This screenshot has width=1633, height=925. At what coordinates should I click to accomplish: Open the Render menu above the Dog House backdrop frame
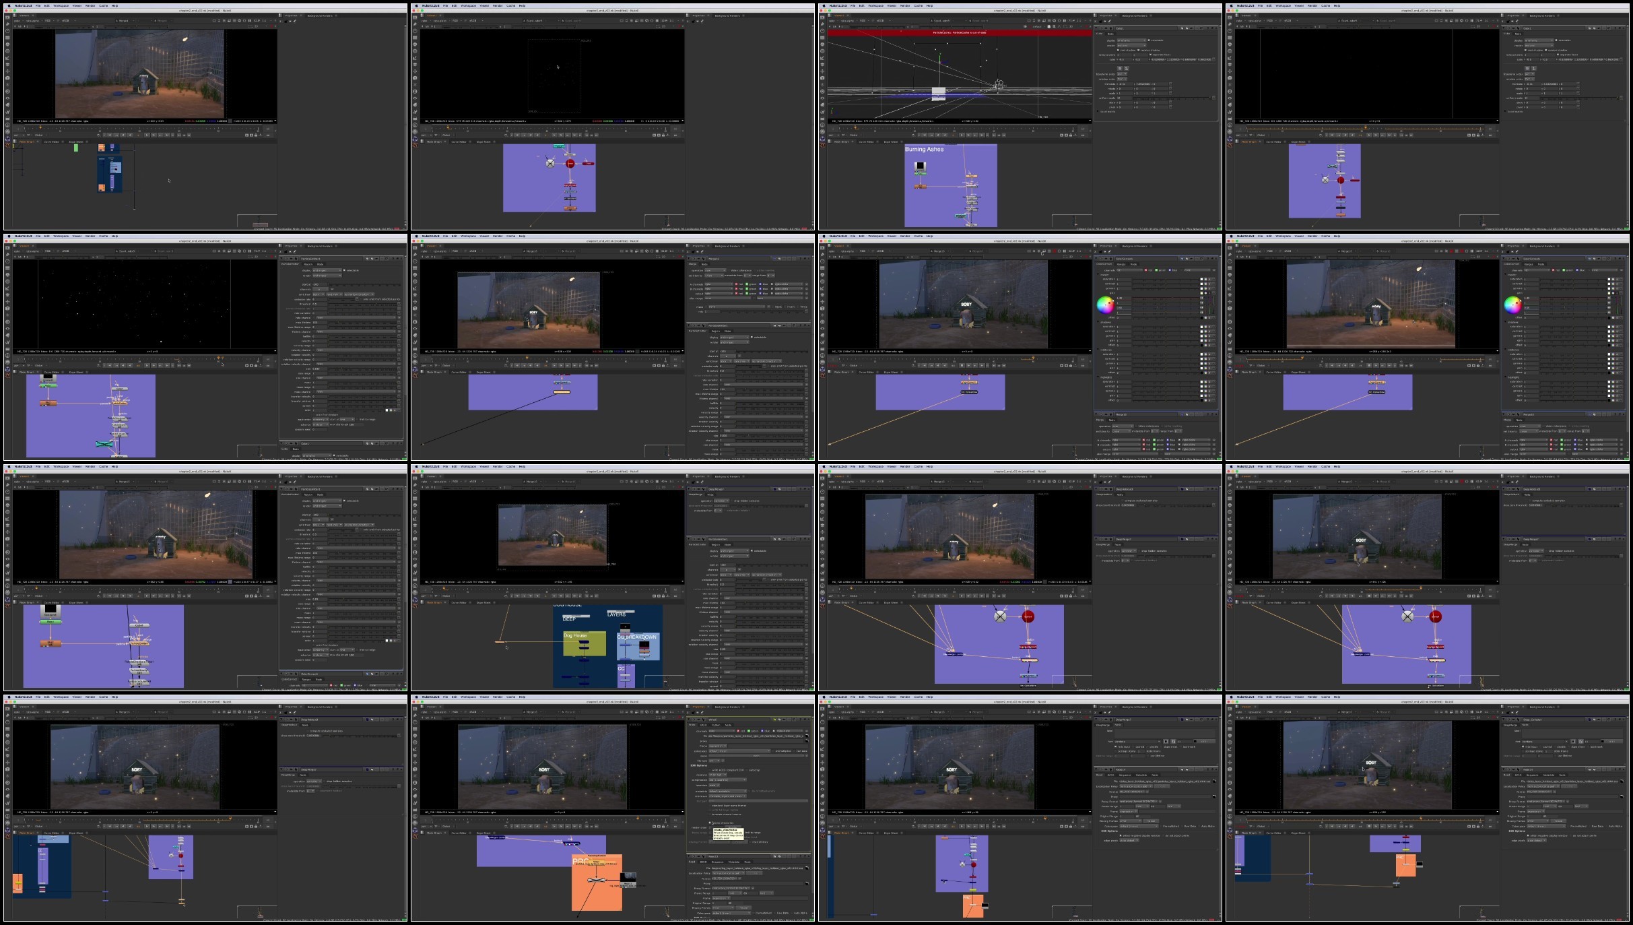[498, 466]
